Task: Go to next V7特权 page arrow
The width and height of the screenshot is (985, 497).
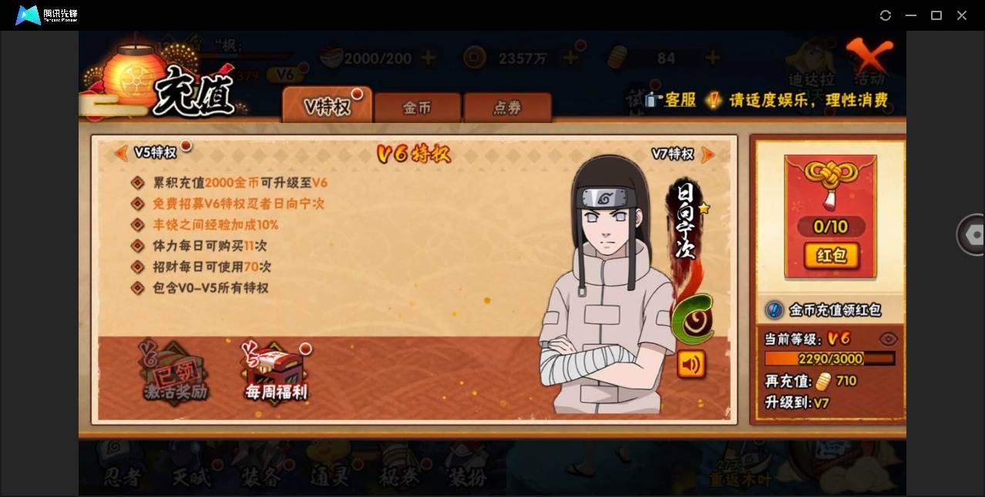Action: [708, 155]
